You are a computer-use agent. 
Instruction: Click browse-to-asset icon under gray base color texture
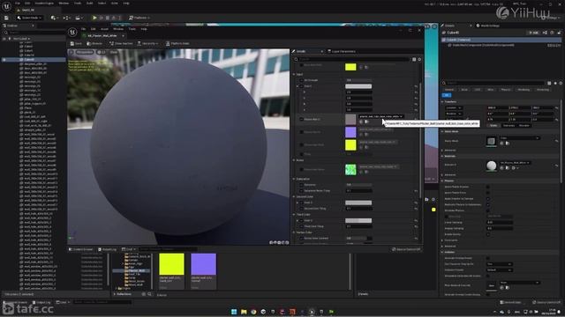366,122
